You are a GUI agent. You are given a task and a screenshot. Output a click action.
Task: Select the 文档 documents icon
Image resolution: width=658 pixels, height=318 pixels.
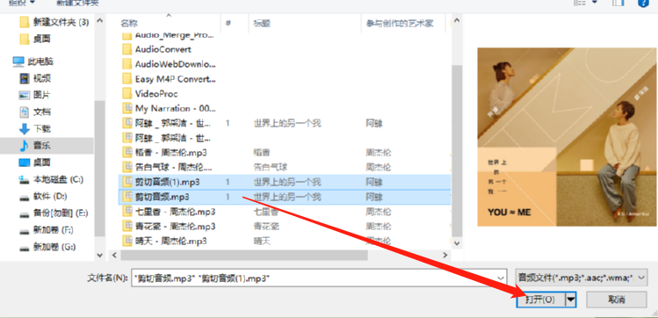(25, 112)
